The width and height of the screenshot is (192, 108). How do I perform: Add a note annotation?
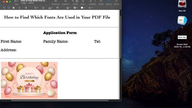coord(57,8)
